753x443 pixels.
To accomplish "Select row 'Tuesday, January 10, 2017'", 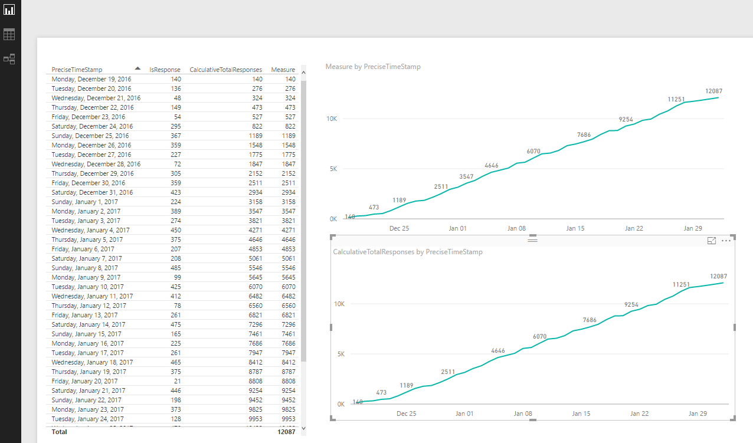I will (x=173, y=287).
